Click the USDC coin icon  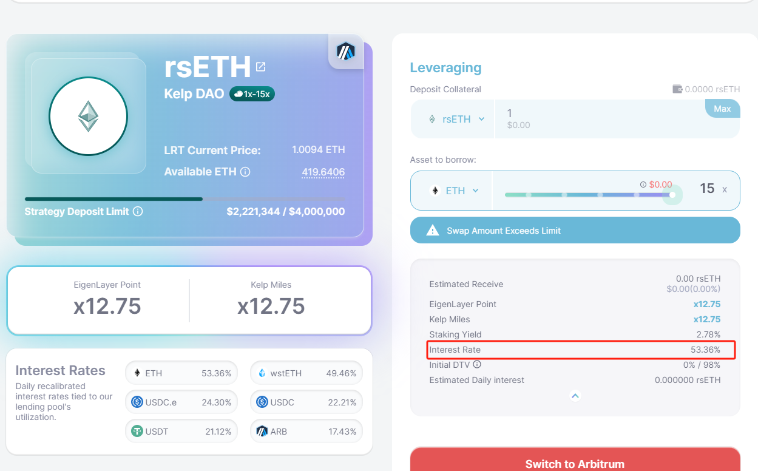point(262,402)
